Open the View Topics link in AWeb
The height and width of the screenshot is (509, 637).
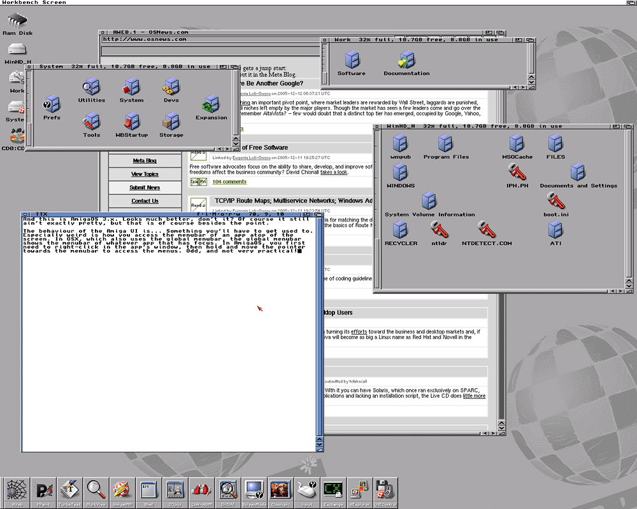pos(145,174)
